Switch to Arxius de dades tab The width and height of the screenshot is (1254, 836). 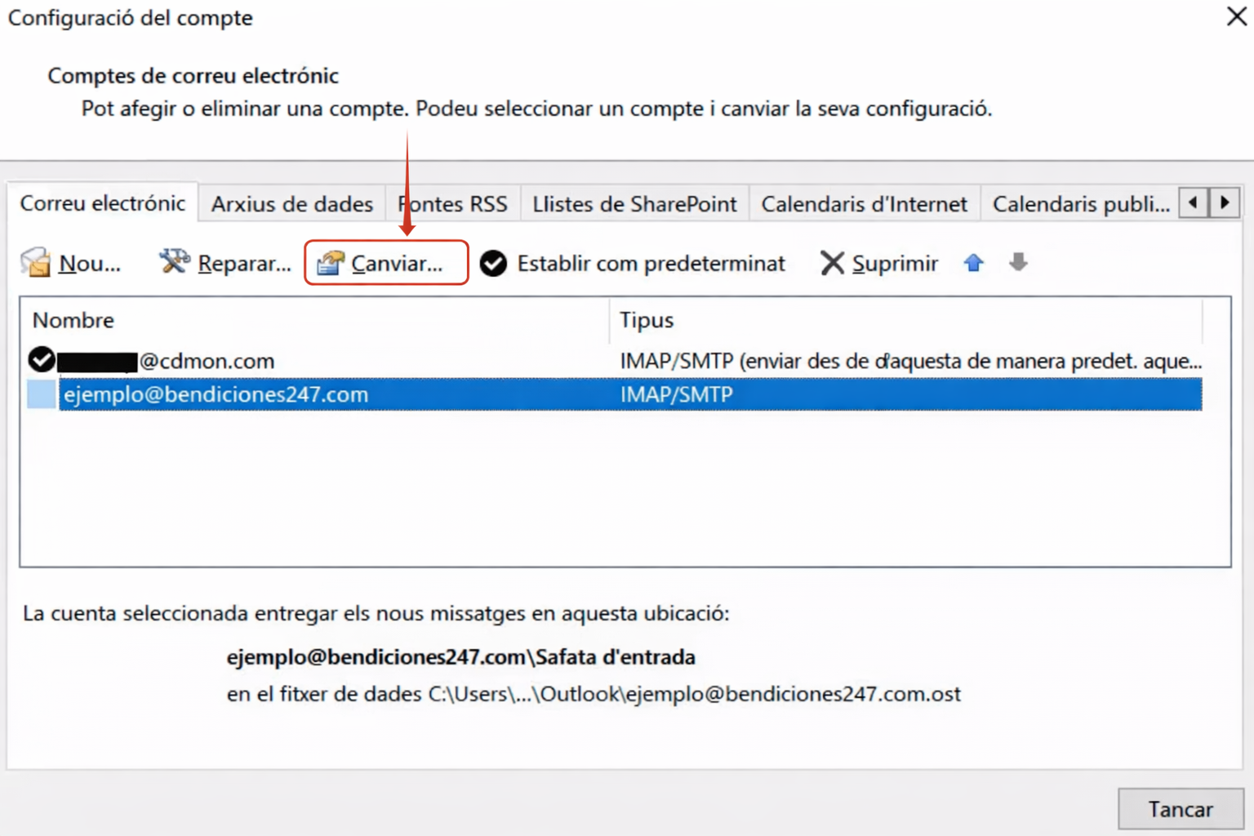tap(291, 203)
